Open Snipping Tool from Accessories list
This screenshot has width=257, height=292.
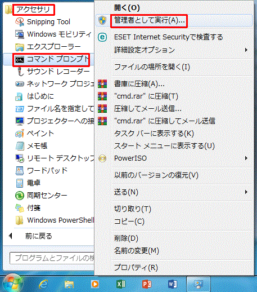pyautogui.click(x=43, y=22)
